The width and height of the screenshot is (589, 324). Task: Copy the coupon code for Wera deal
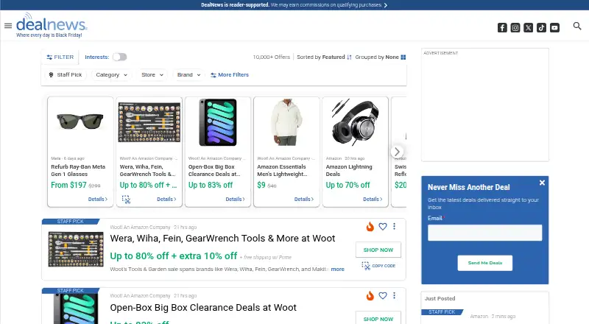(378, 266)
